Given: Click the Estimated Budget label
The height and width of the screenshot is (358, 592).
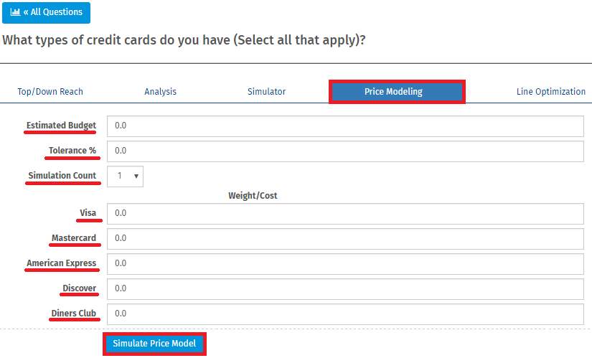Looking at the screenshot, I should [61, 126].
